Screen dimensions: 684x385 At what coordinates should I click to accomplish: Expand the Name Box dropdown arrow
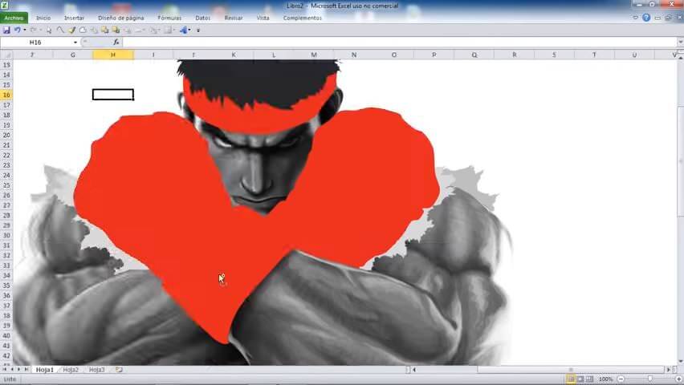(75, 43)
